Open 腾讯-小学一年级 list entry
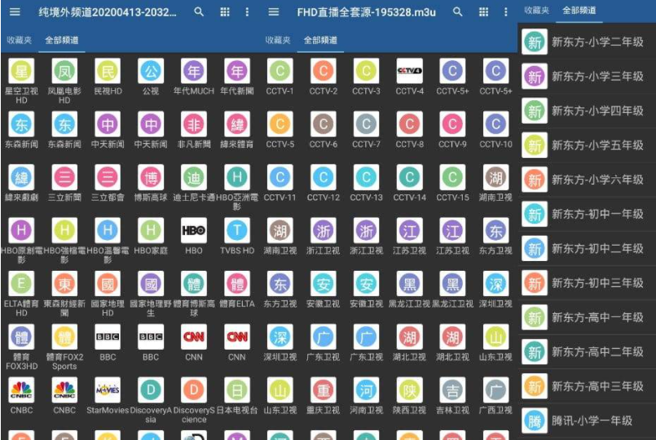The width and height of the screenshot is (656, 440). tap(587, 420)
